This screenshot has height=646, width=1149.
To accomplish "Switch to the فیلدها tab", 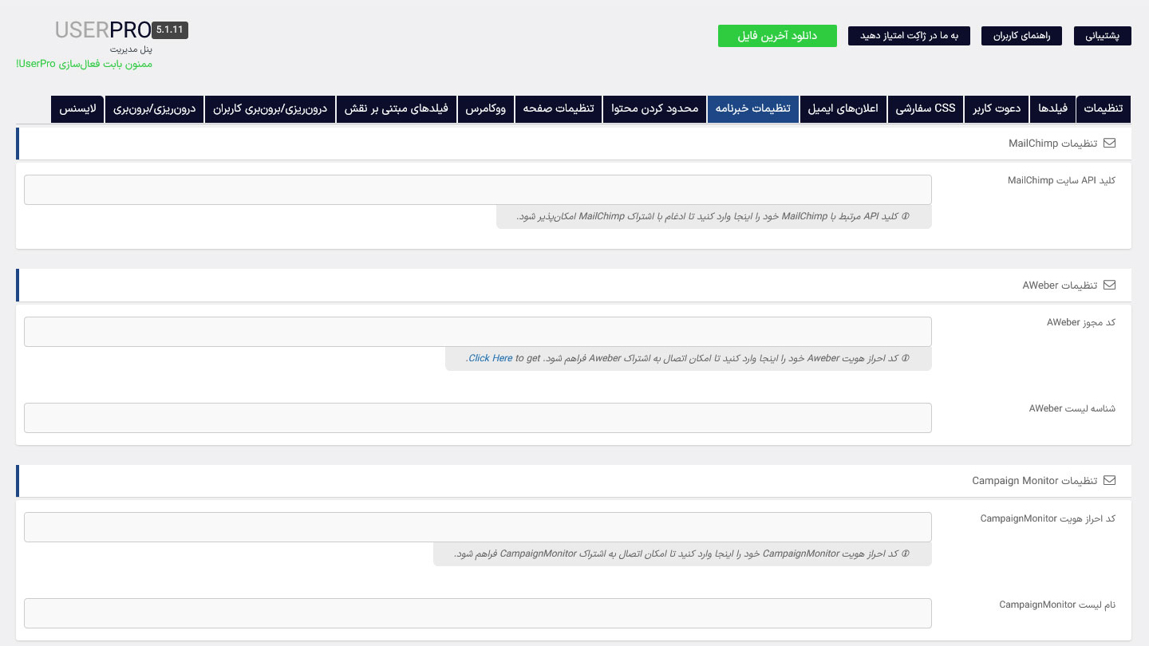I will tap(1052, 109).
